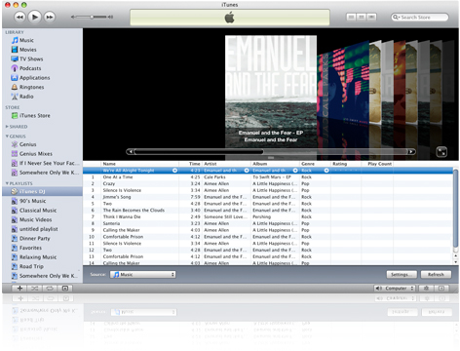Enter Cover Flow full screen
The height and width of the screenshot is (351, 460).
(x=441, y=152)
